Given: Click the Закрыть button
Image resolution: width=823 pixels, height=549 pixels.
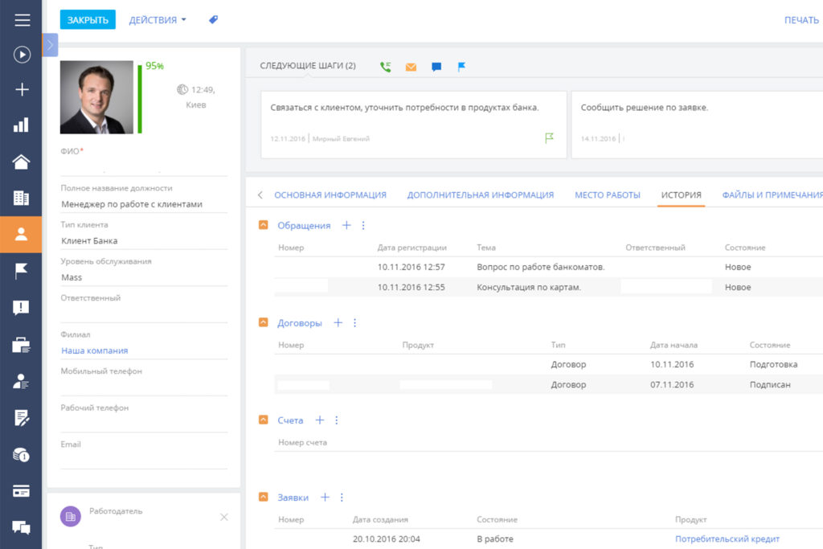Looking at the screenshot, I should click(x=88, y=20).
